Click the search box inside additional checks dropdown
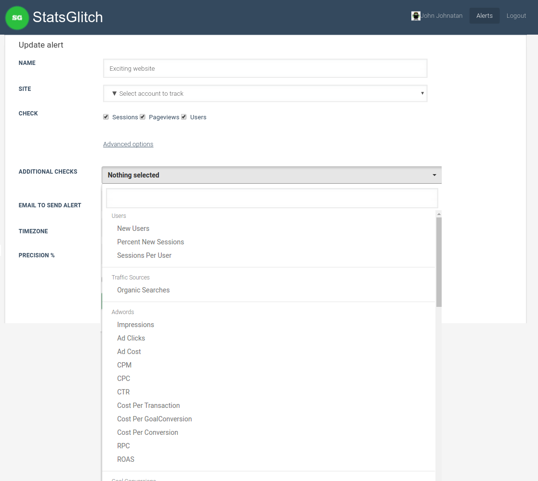This screenshot has width=538, height=481. [272, 198]
